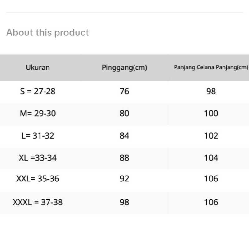The height and width of the screenshot is (249, 249).
Task: Click the About this product heading
Action: point(48,33)
